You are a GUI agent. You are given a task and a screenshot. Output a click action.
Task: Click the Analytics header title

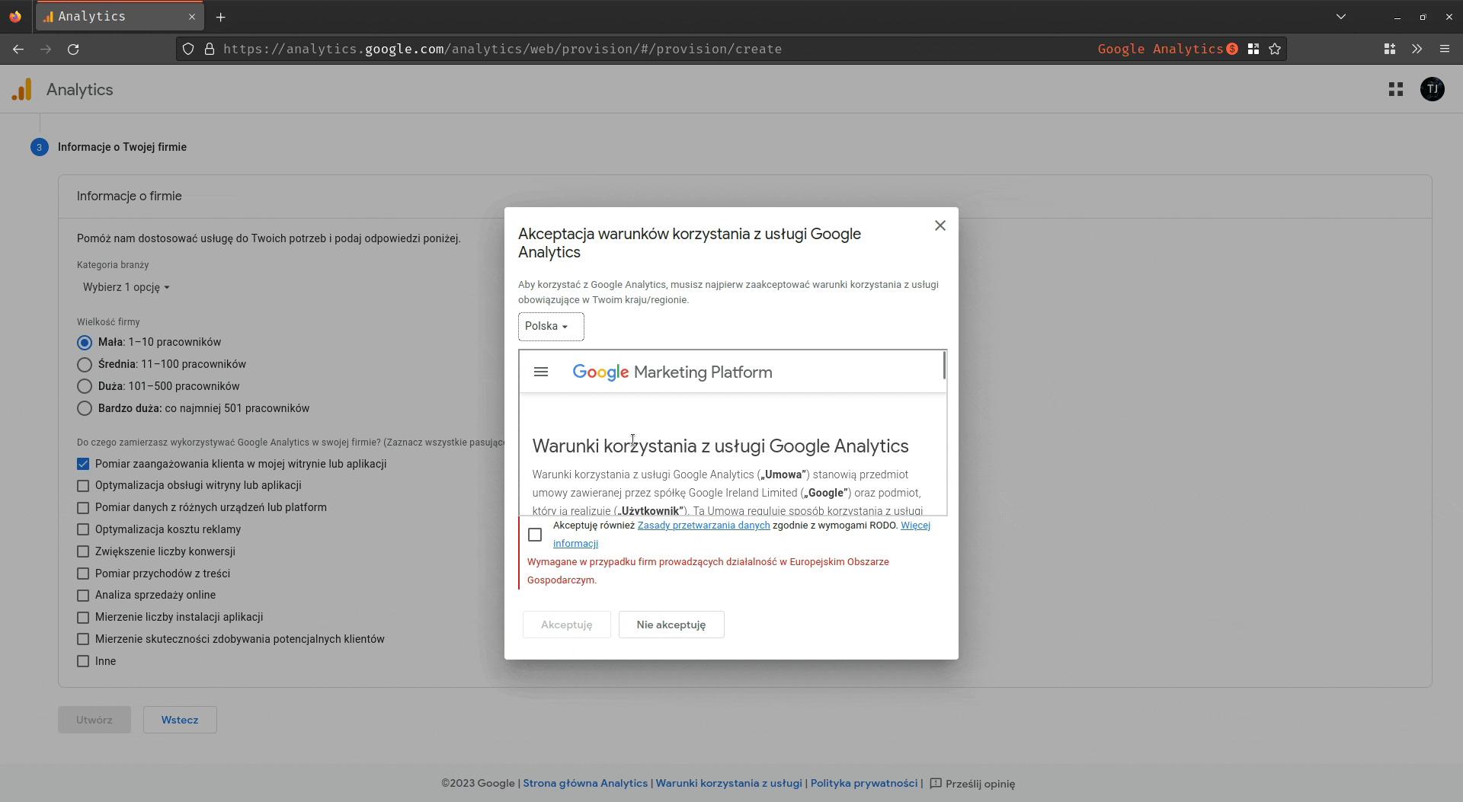80,90
